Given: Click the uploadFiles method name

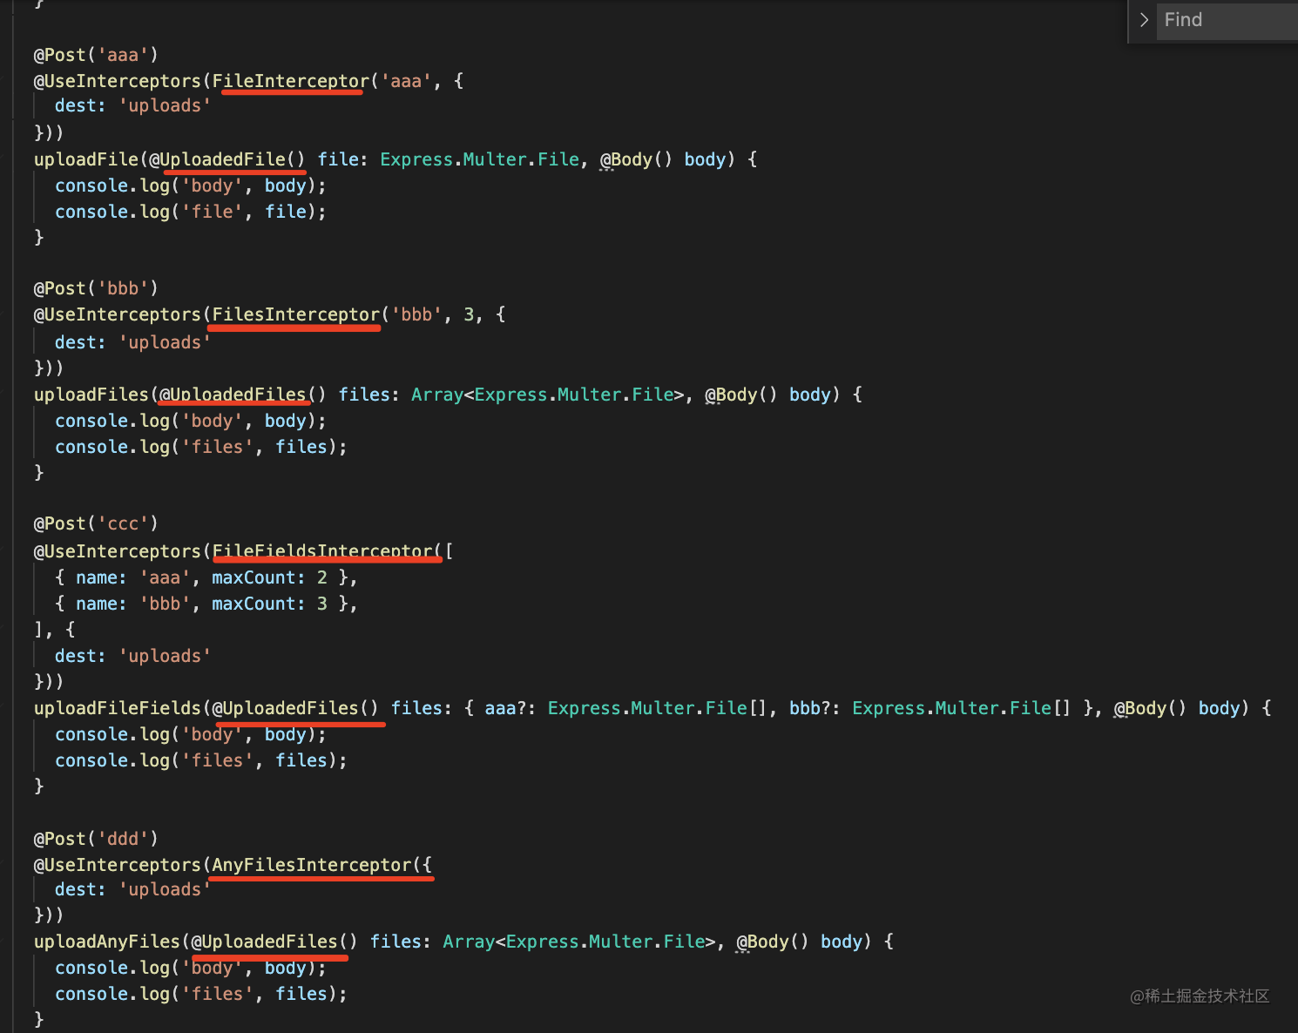Looking at the screenshot, I should (x=91, y=395).
